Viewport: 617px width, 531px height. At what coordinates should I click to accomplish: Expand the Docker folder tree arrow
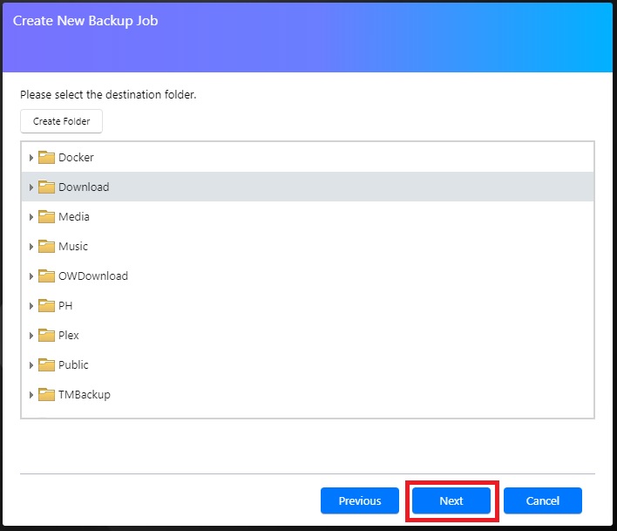coord(31,158)
